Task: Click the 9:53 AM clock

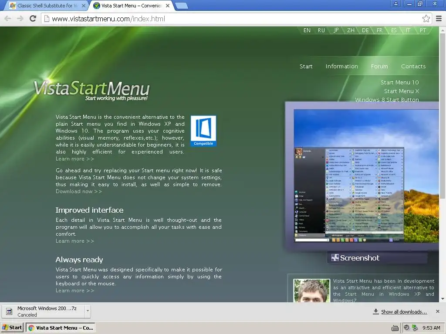Action: pyautogui.click(x=431, y=328)
